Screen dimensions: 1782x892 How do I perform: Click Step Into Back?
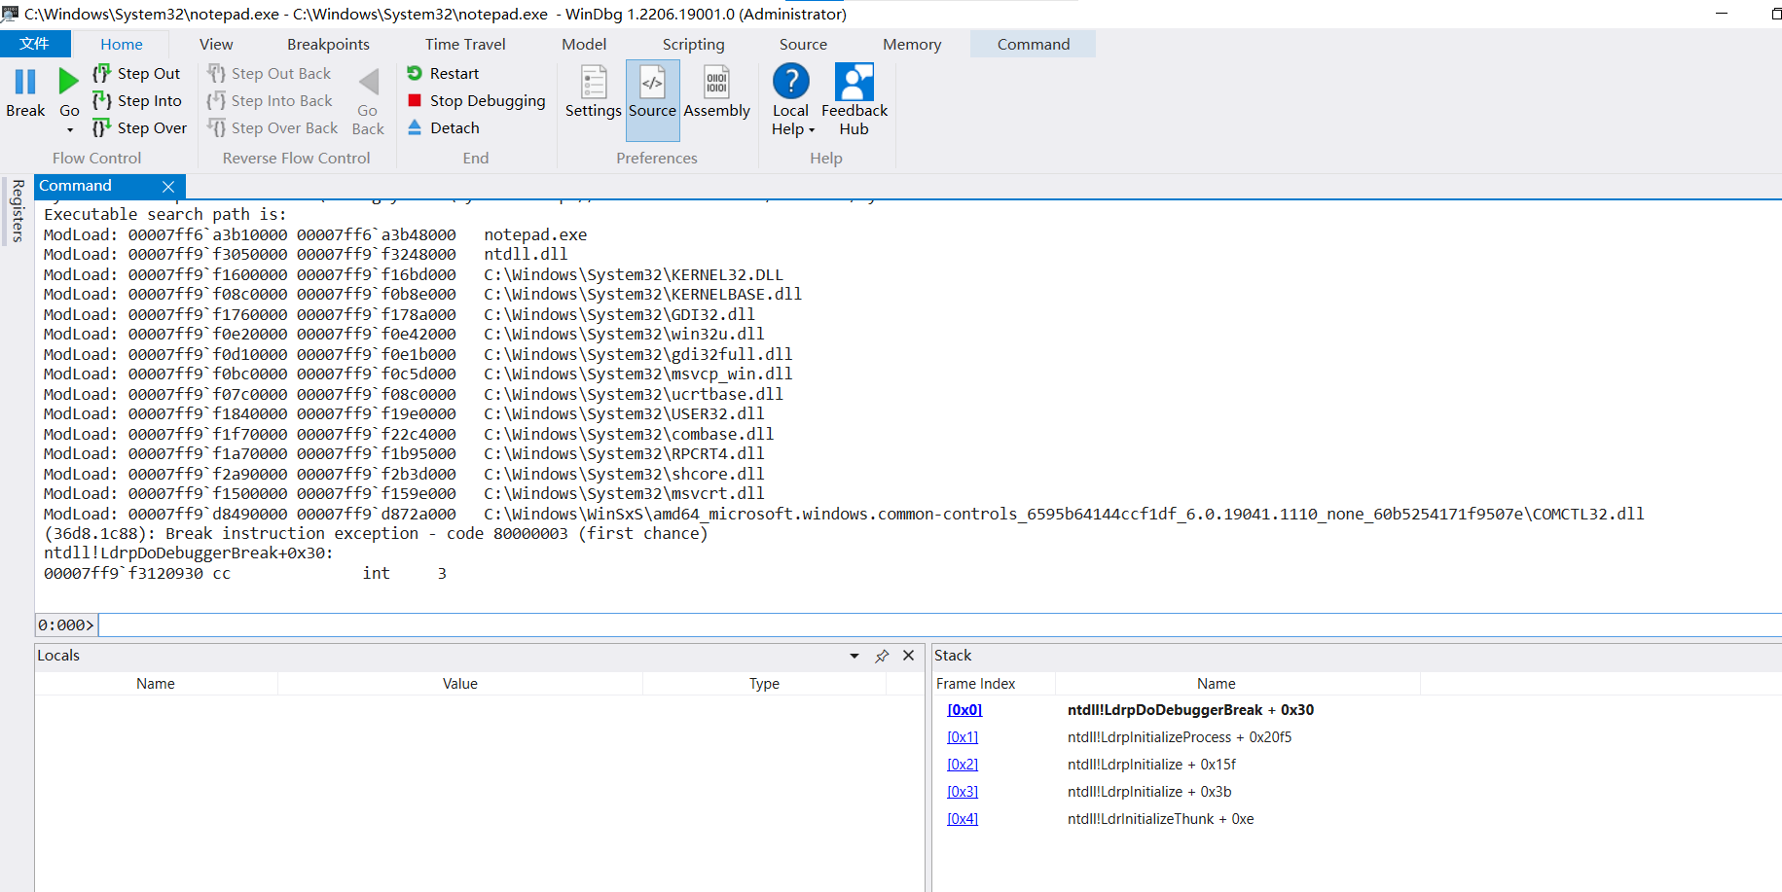tap(270, 101)
